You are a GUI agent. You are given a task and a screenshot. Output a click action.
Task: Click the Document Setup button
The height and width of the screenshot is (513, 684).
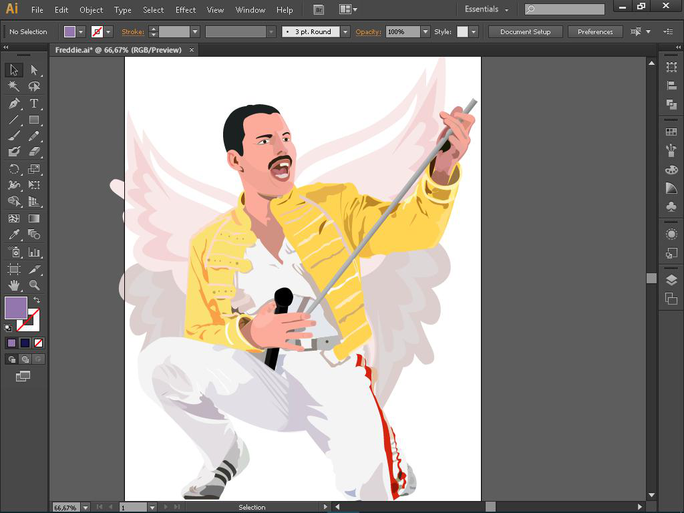(525, 32)
